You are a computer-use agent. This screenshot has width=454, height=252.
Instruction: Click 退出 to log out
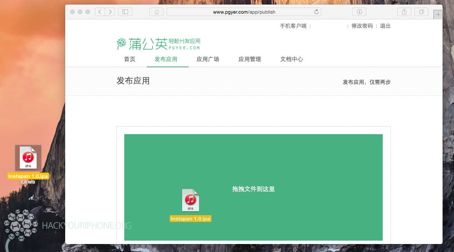click(x=385, y=26)
